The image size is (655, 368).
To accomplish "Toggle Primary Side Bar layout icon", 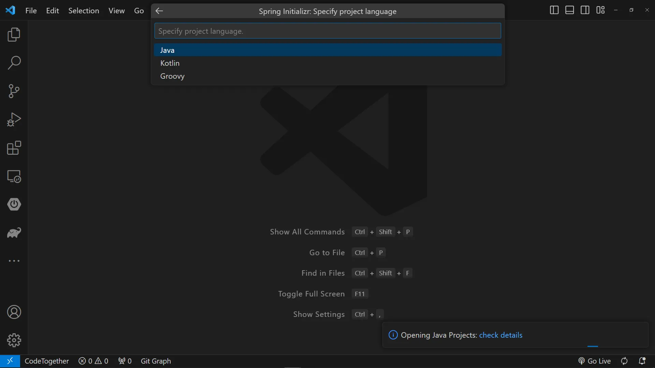I will pyautogui.click(x=554, y=10).
